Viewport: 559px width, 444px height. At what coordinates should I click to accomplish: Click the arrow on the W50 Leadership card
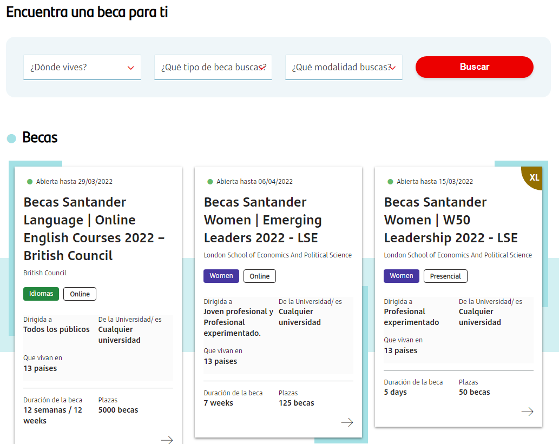pos(527,412)
